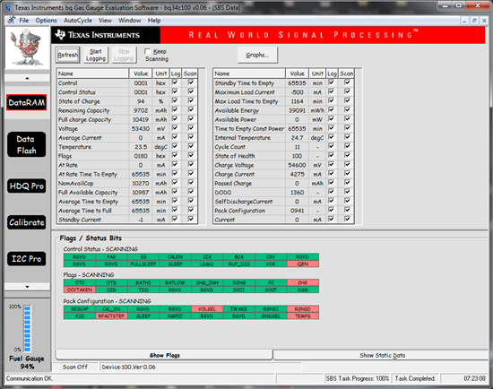Minimize the inner SBS Data child window

(x=464, y=21)
